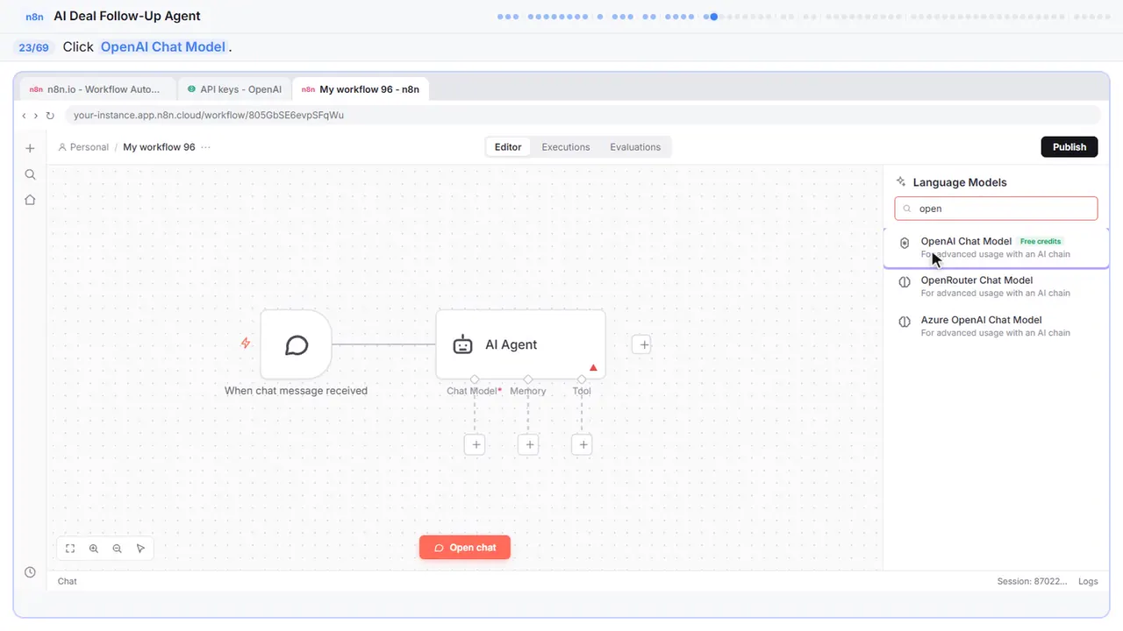1123x631 pixels.
Task: Click the Open chat button
Action: (x=465, y=548)
